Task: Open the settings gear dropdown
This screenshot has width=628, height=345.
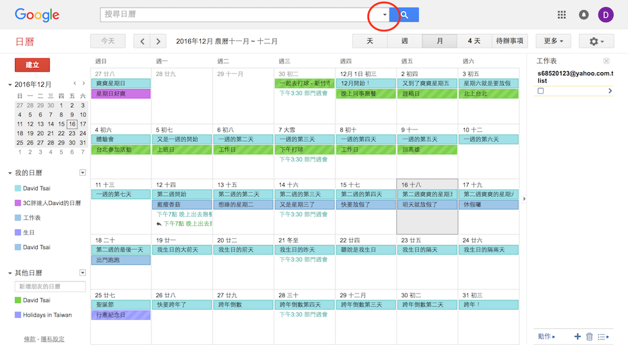Action: click(596, 41)
